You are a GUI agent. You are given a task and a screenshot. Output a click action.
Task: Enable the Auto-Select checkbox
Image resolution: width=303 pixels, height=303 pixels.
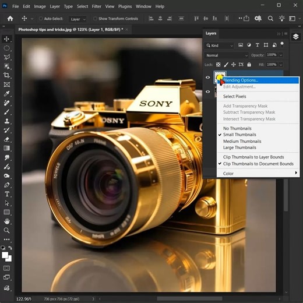click(41, 19)
